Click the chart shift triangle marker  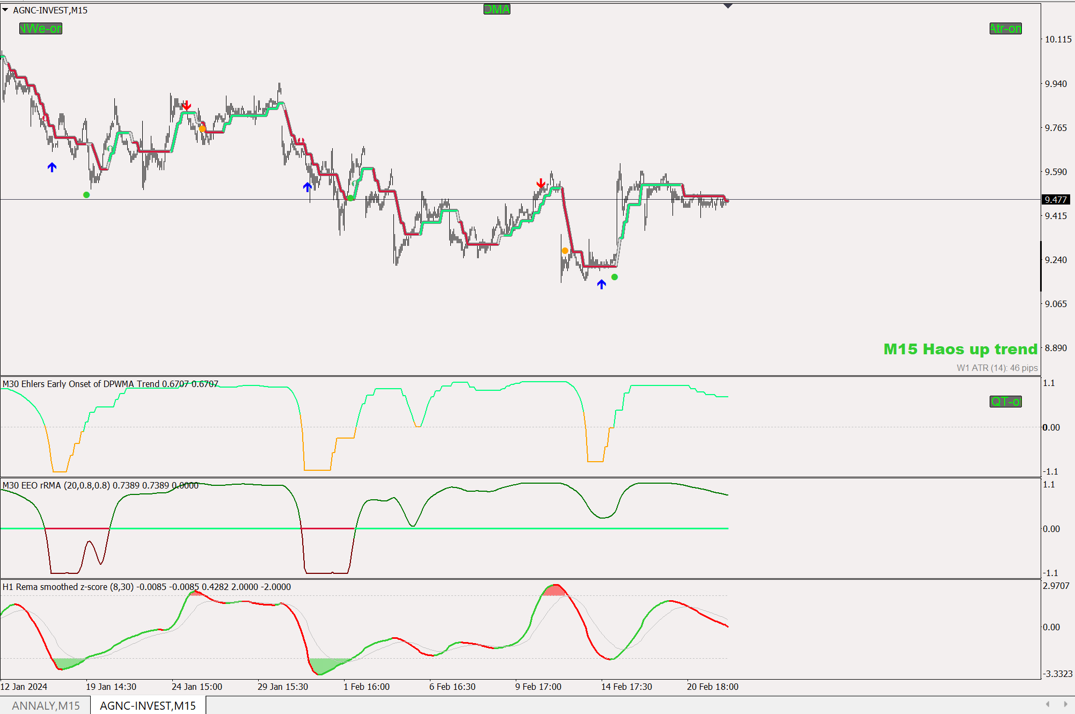728,6
